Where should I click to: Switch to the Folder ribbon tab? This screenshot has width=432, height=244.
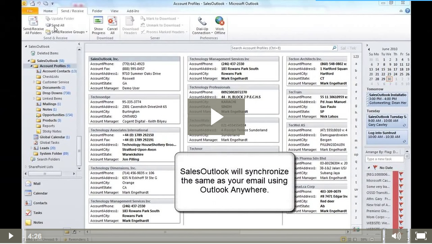97,11
